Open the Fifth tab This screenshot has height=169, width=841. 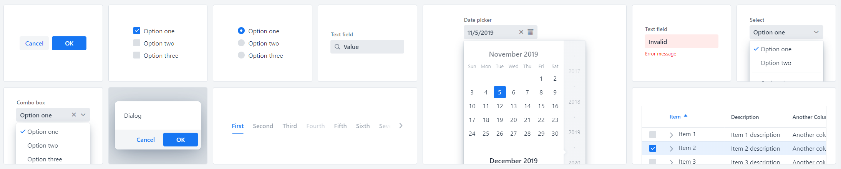[340, 126]
